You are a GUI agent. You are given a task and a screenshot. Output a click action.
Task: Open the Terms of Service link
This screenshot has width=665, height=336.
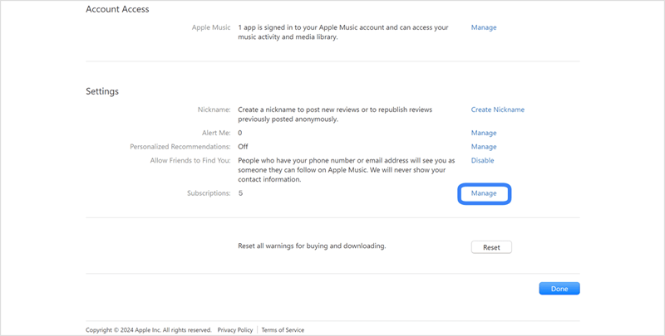coord(283,330)
